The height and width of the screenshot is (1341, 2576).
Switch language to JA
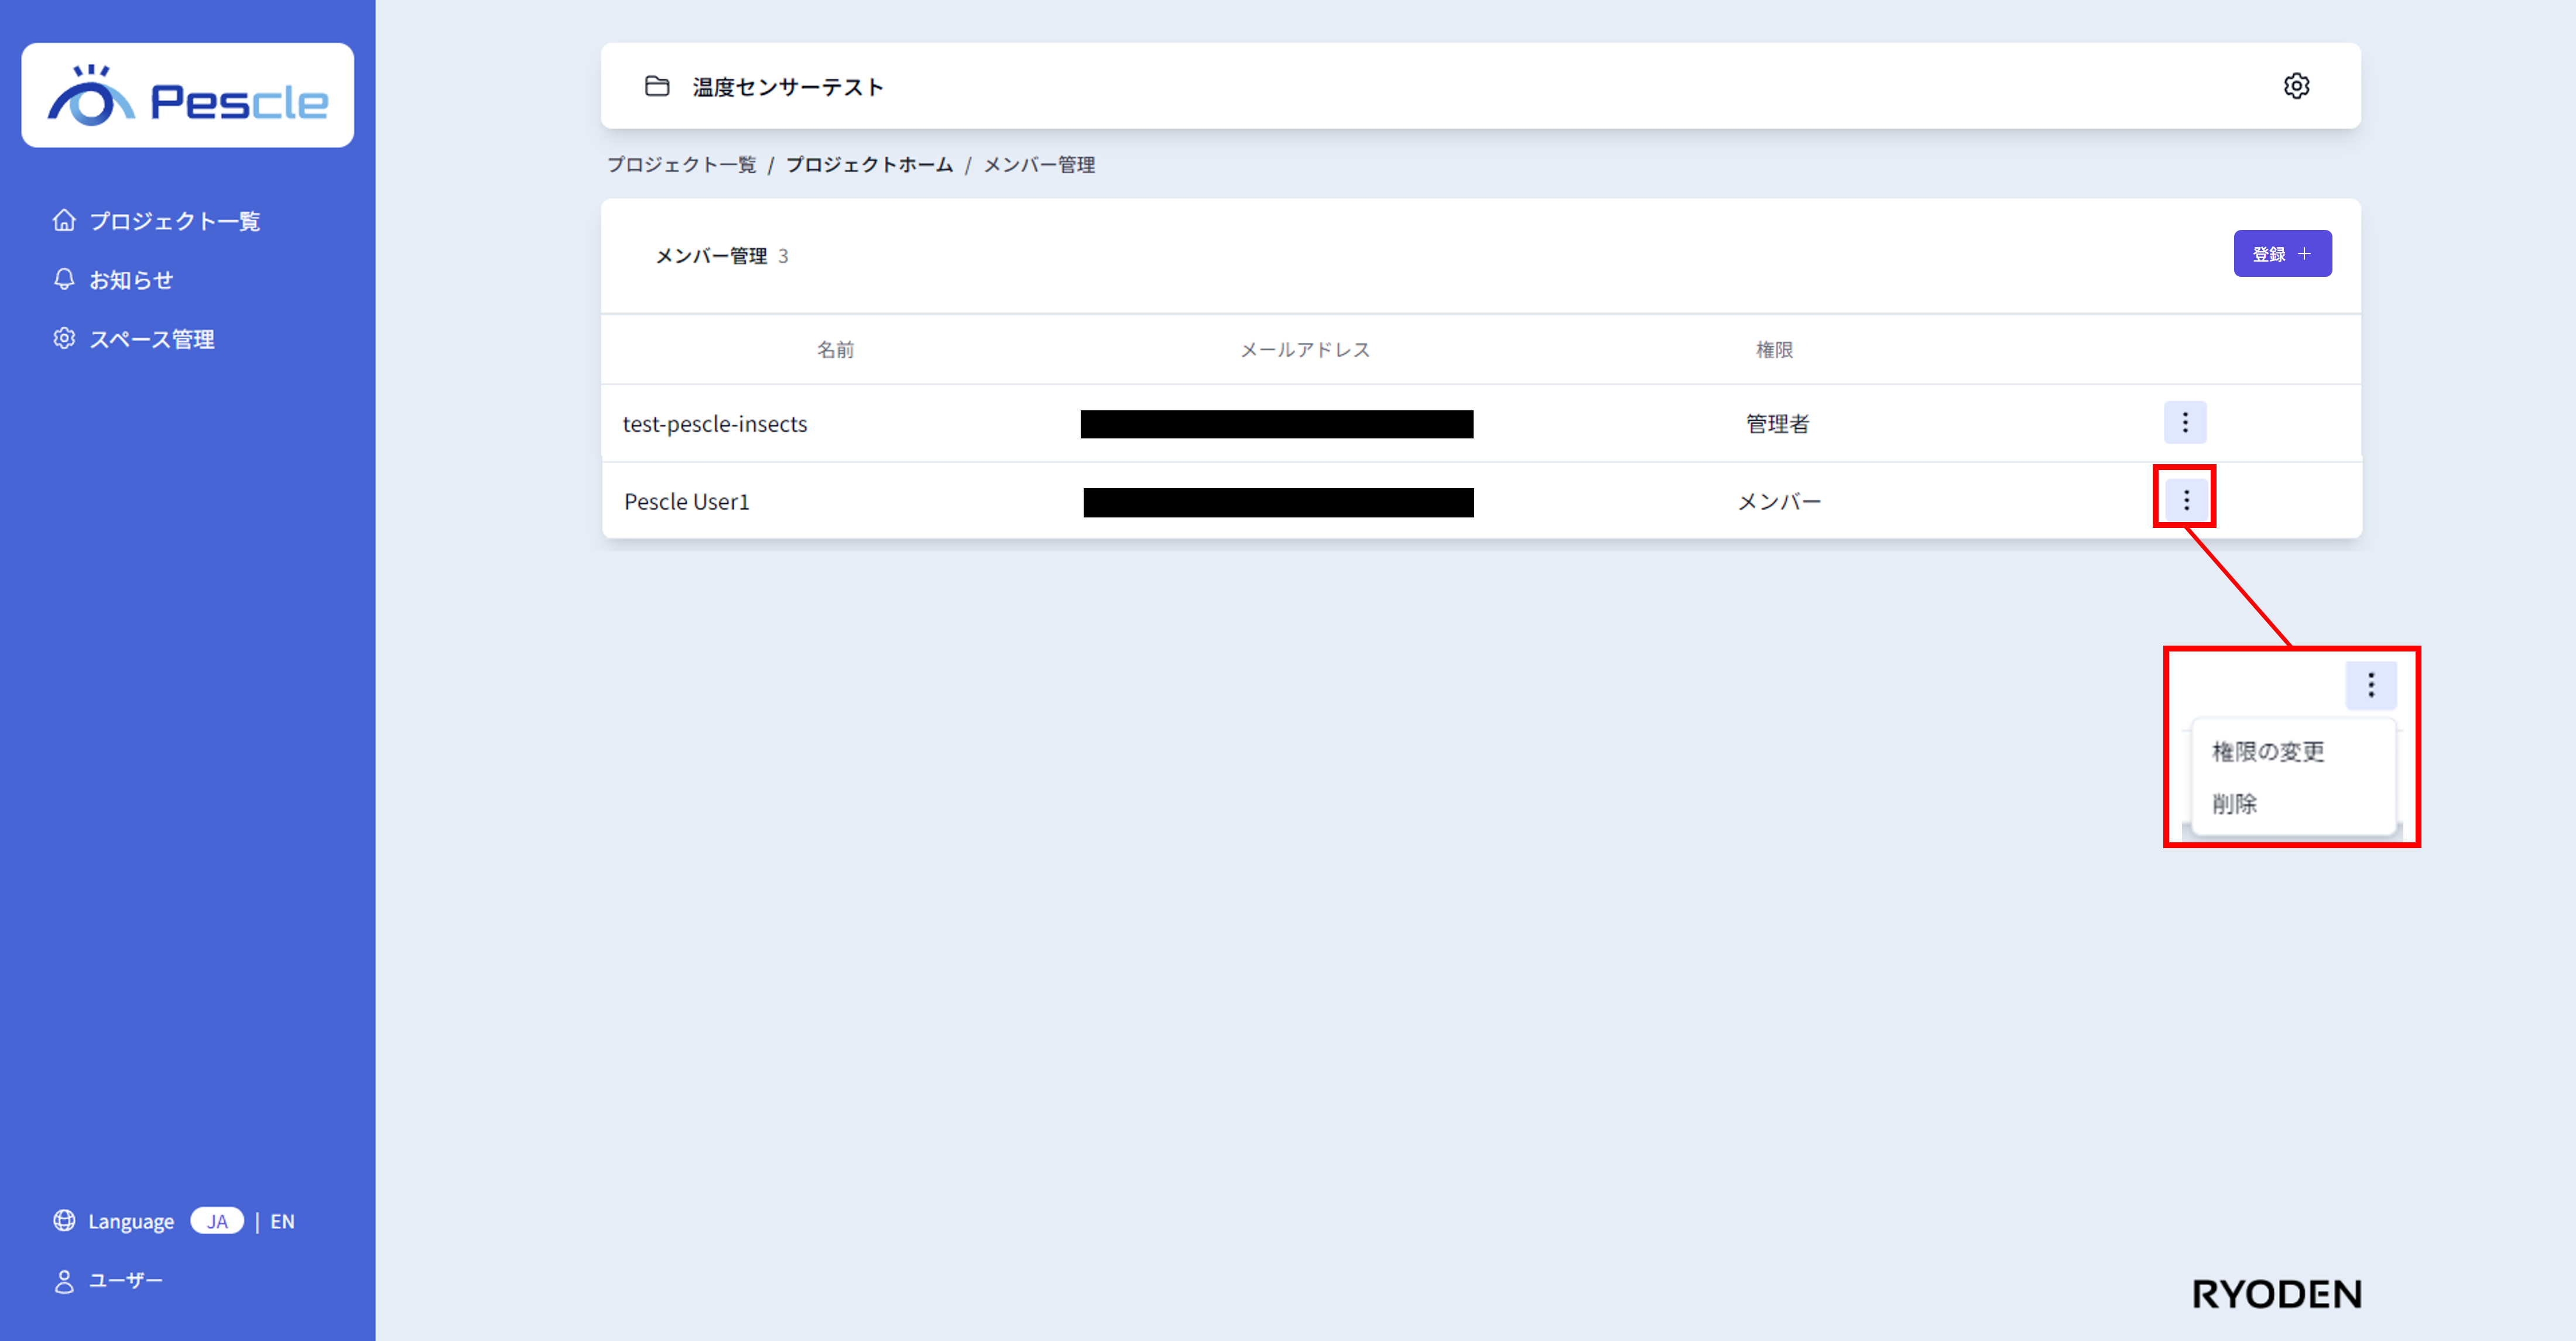(x=217, y=1221)
